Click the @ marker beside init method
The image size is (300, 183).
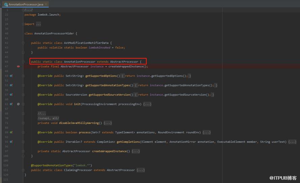click(18, 104)
